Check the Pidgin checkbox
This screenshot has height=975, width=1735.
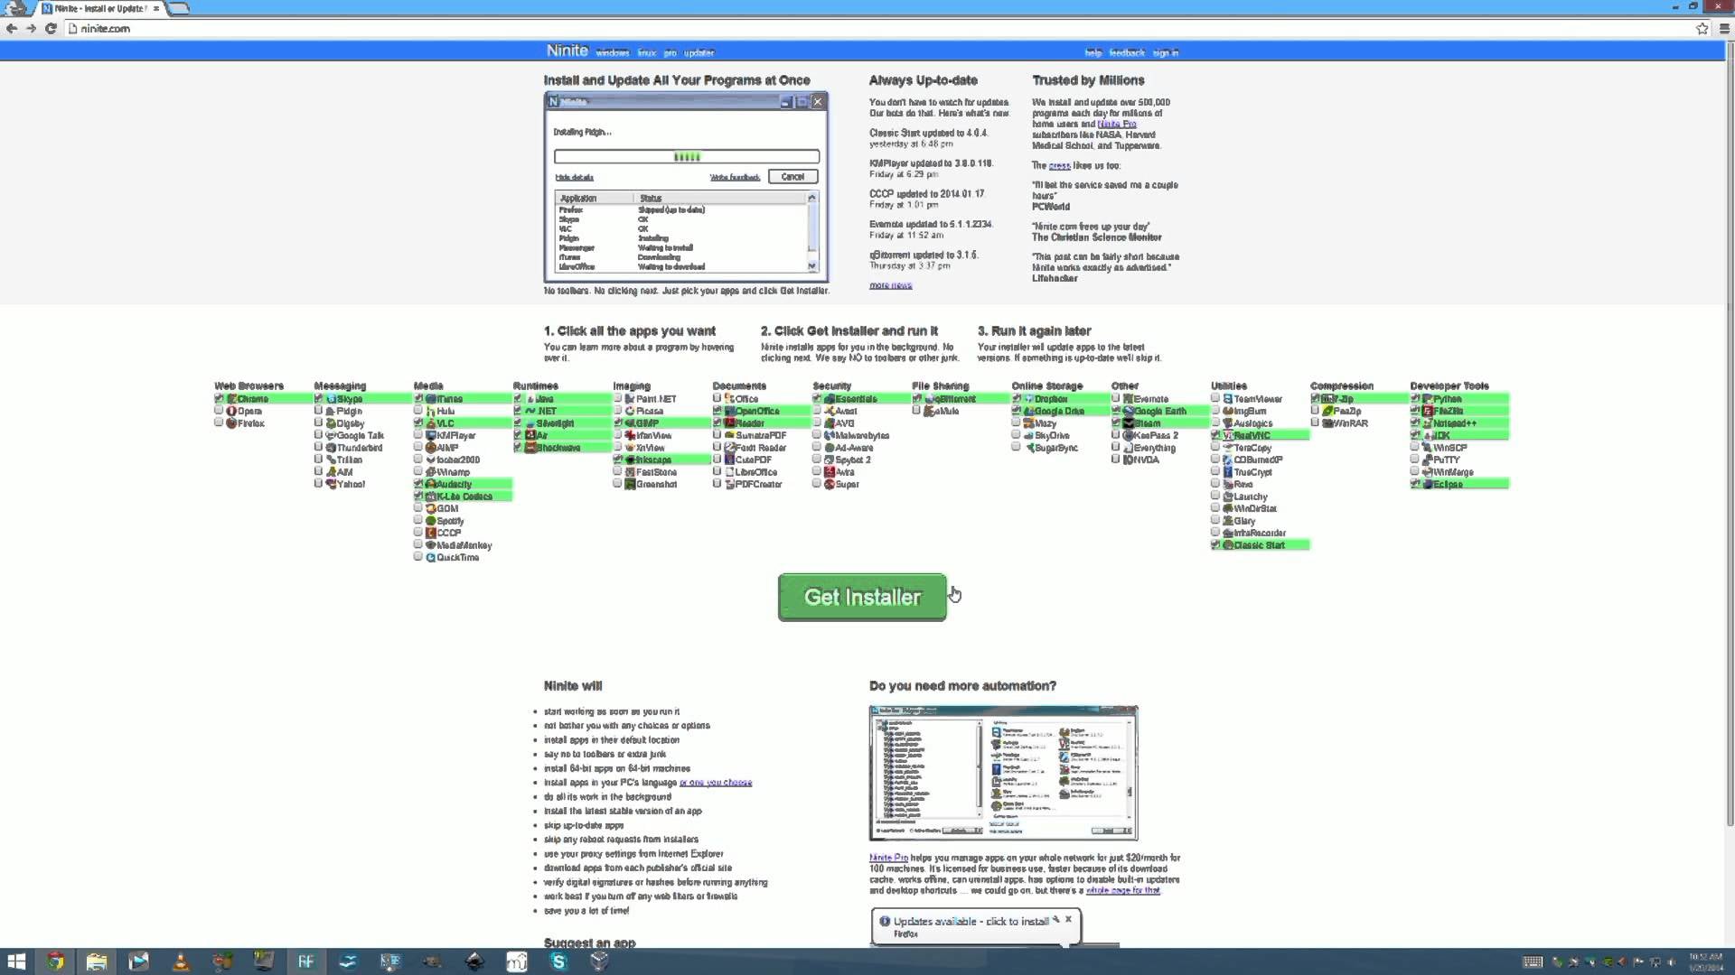pyautogui.click(x=318, y=411)
